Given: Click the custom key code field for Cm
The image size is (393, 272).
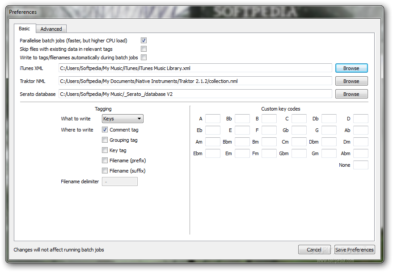Looking at the screenshot, I should coord(299,142).
